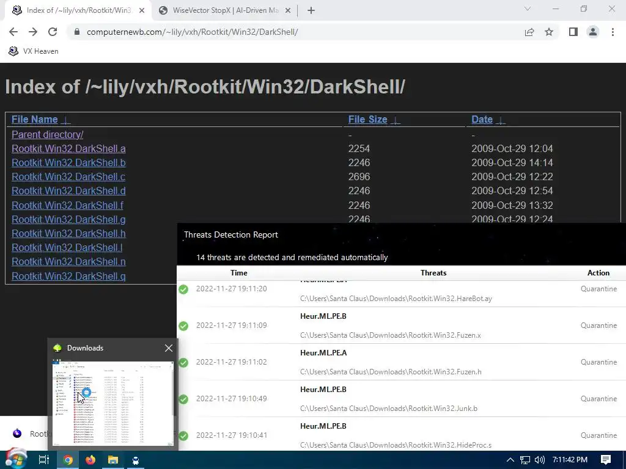Download Rootkit.Win32.DarkShell.f
626x469 pixels.
67,205
